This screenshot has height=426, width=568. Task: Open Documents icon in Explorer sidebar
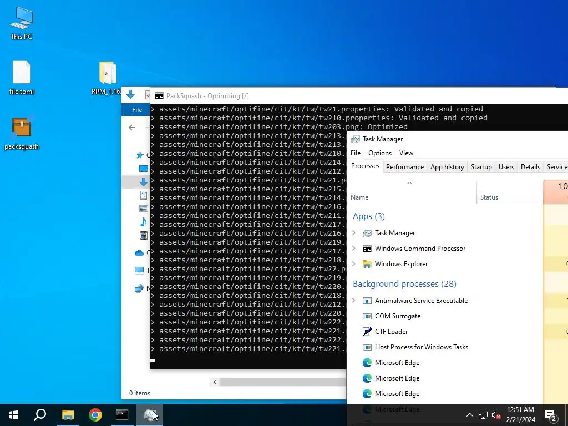tap(144, 195)
